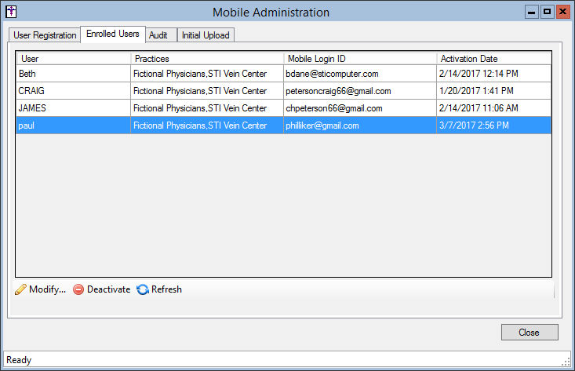575x371 pixels.
Task: Sort by the Practices column header
Action: pos(207,59)
